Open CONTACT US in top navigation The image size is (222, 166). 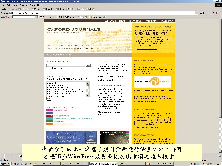(135, 21)
